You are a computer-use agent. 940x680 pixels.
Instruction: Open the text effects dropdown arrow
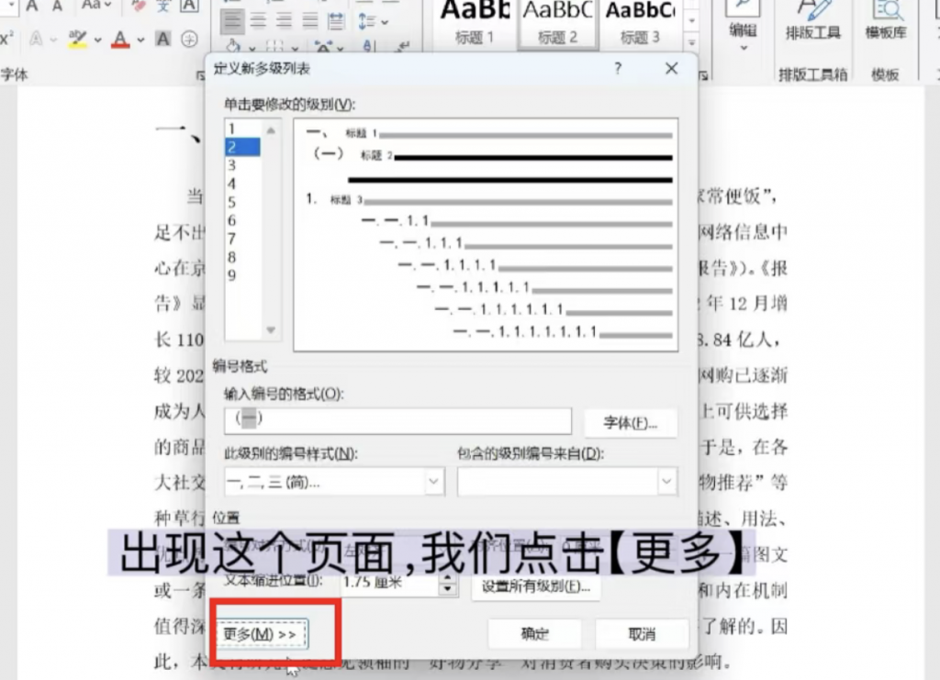tap(53, 40)
